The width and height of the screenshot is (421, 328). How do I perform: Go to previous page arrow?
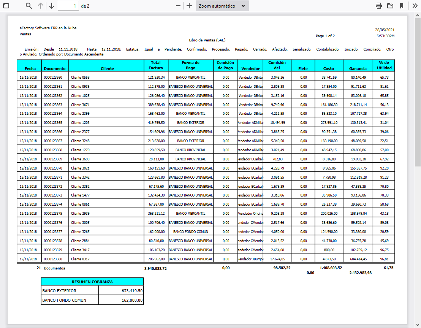pos(41,6)
